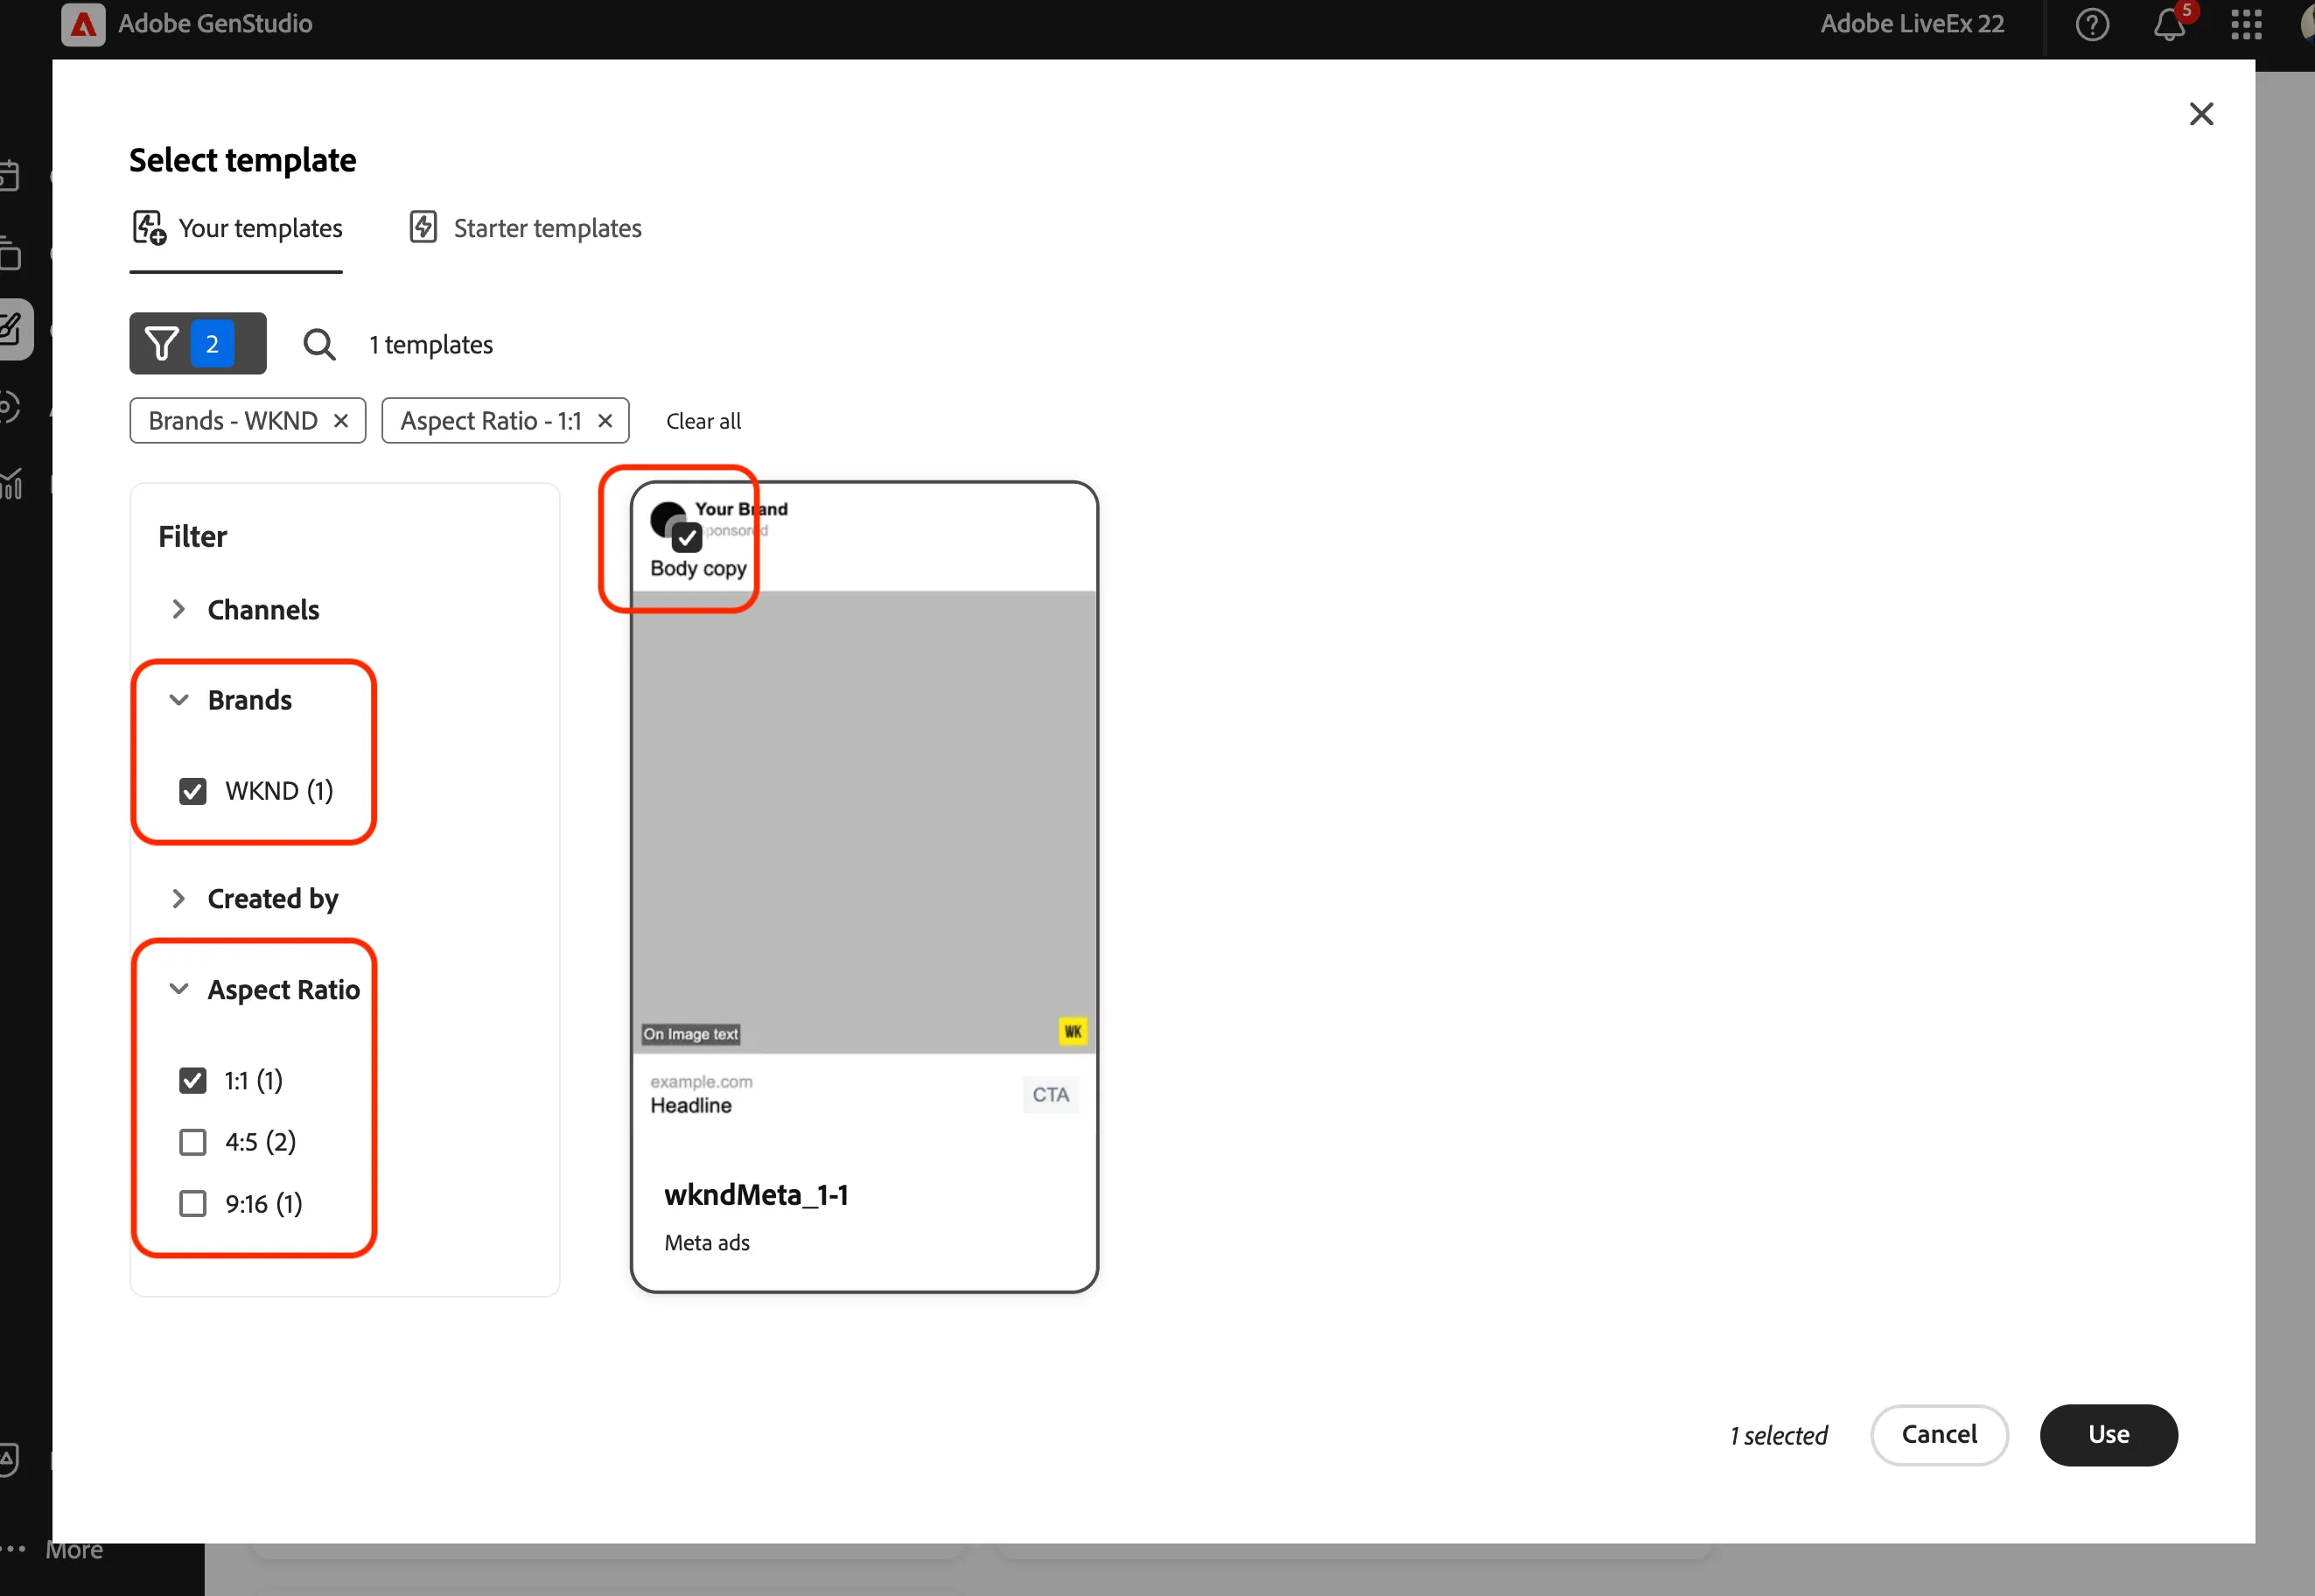Click example.com text in preview

[701, 1082]
